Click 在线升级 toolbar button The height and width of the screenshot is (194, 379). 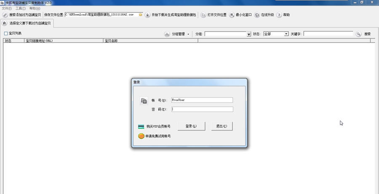point(264,15)
